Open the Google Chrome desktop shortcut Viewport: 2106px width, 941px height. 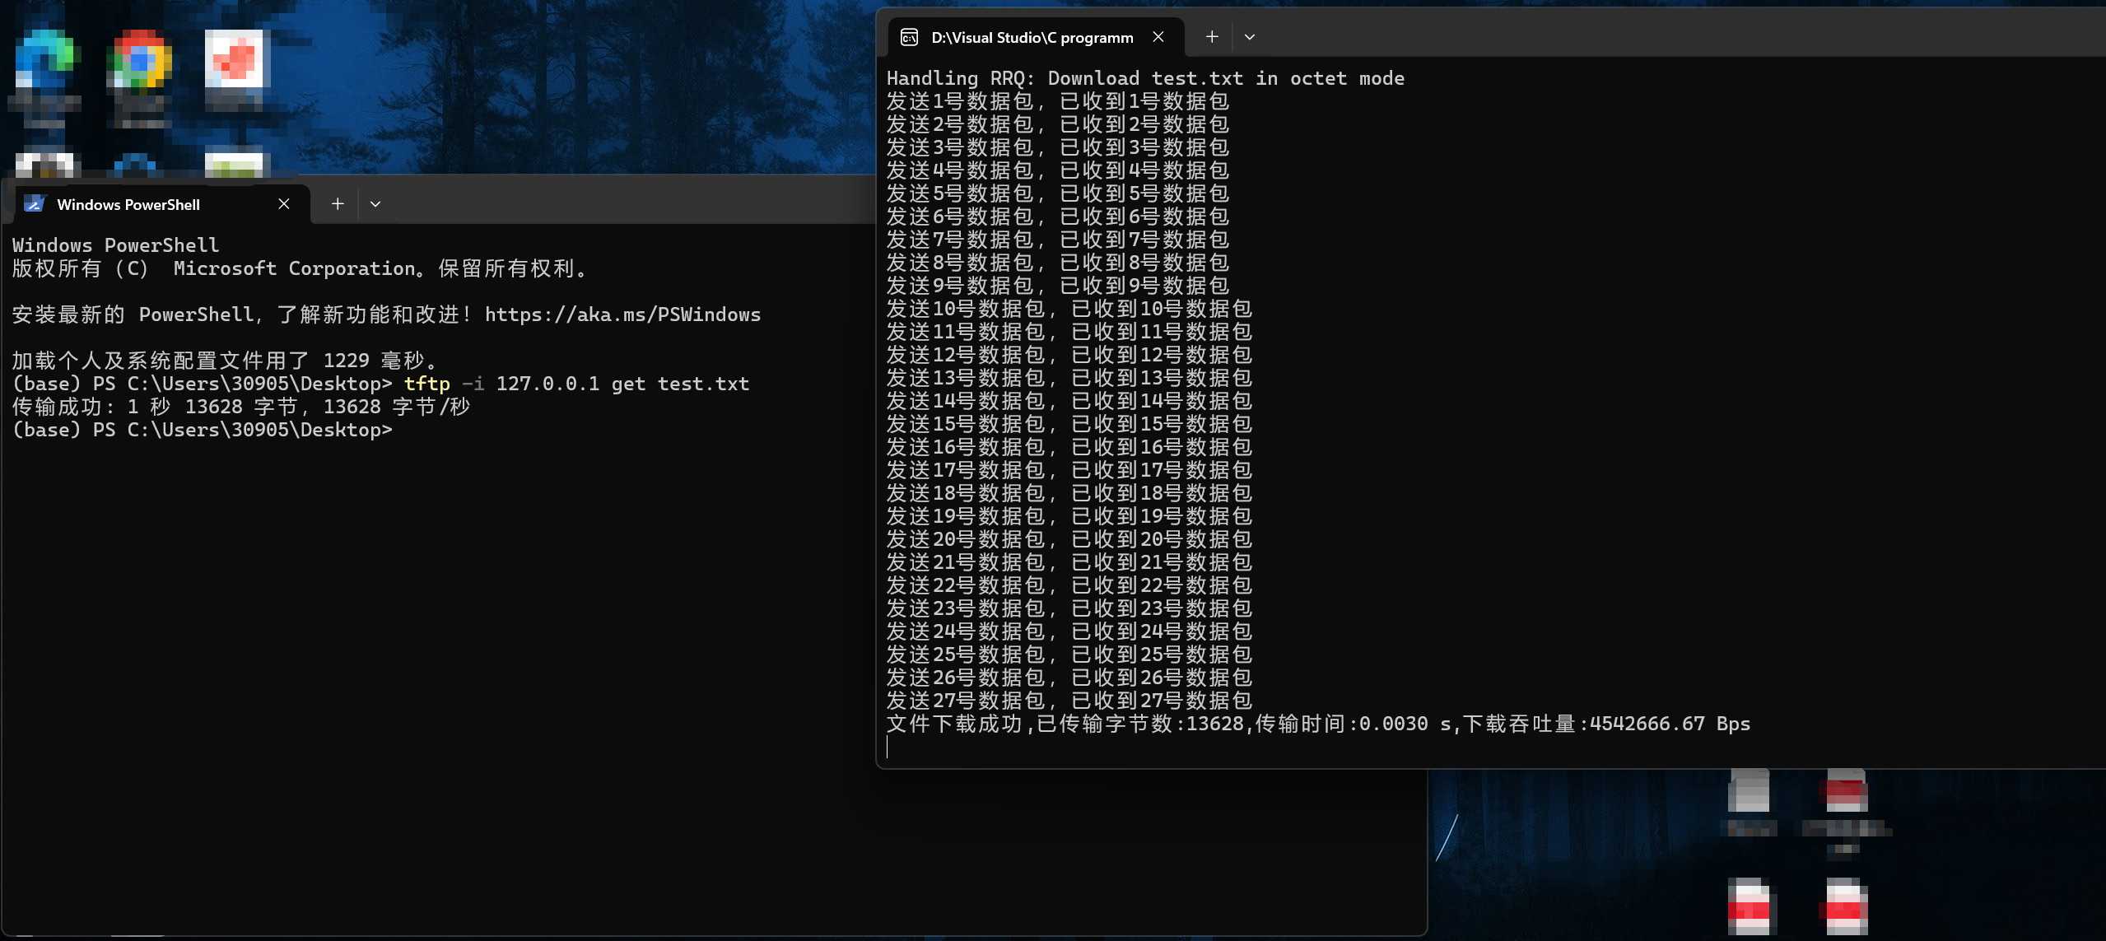pyautogui.click(x=139, y=59)
